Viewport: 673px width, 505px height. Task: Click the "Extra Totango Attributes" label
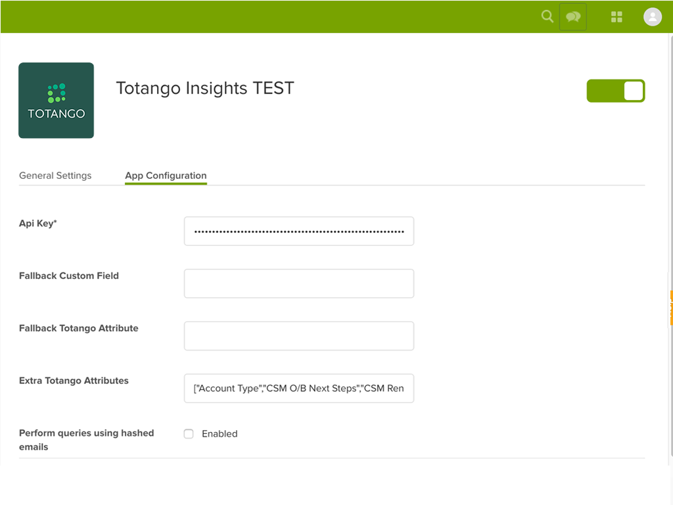click(x=74, y=381)
